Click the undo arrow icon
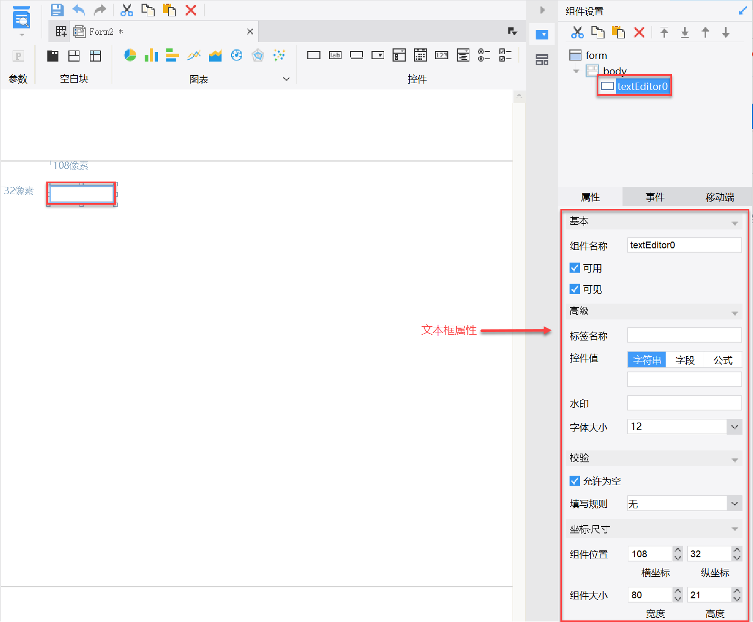Image resolution: width=753 pixels, height=622 pixels. [x=78, y=9]
